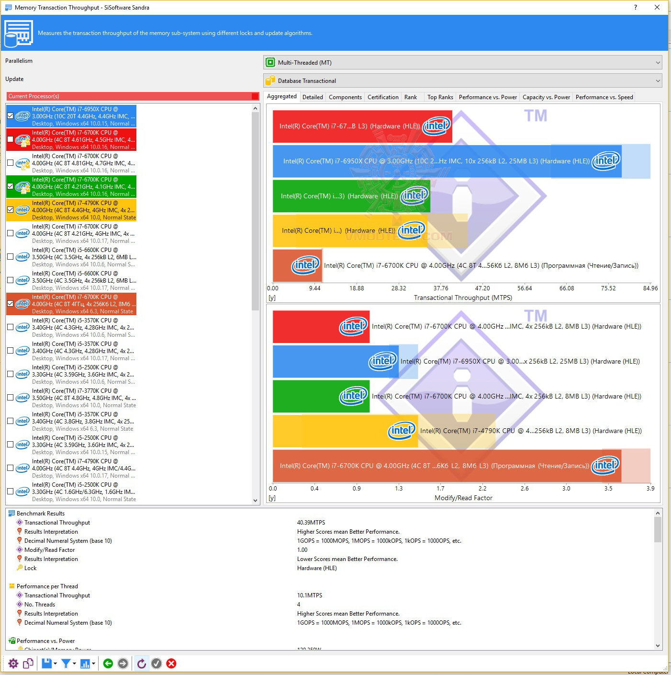Select the 'No. Threads' row label
Image resolution: width=671 pixels, height=675 pixels.
pyautogui.click(x=40, y=604)
